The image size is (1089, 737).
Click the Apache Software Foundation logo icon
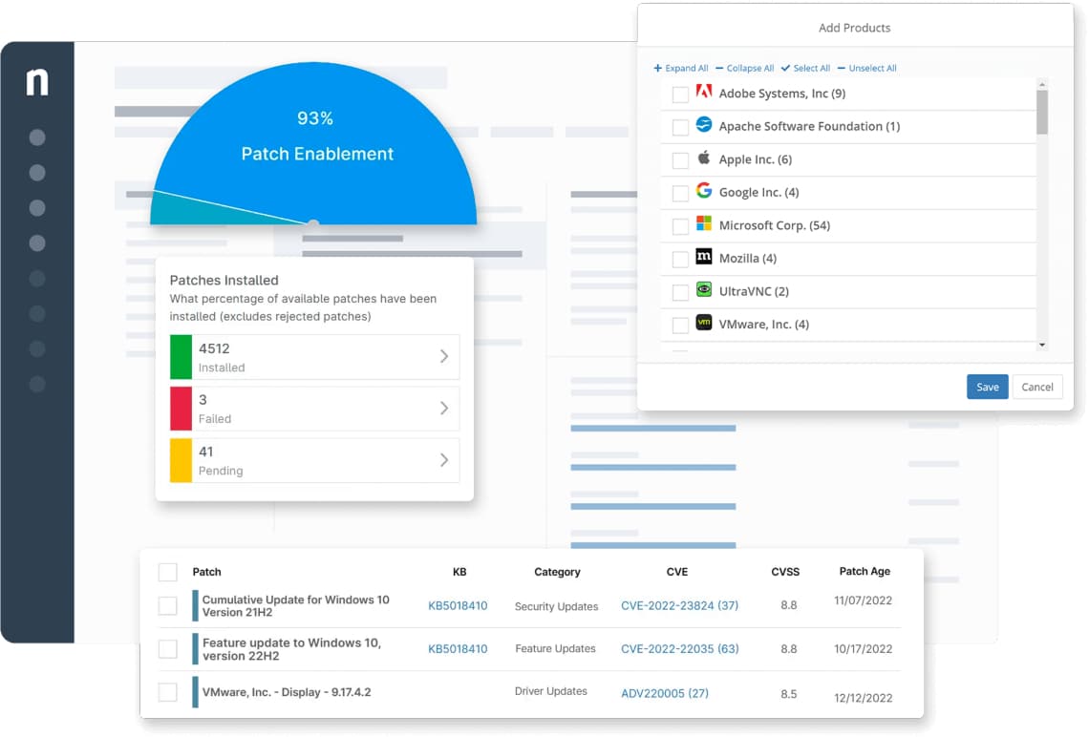(x=703, y=124)
